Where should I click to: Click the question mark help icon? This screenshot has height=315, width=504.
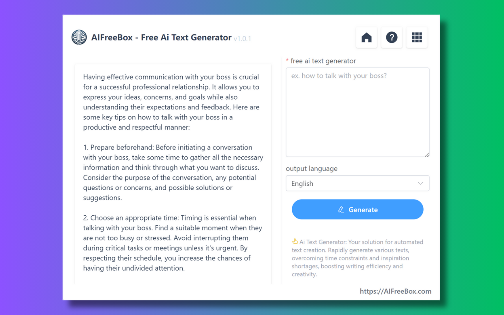click(x=391, y=37)
